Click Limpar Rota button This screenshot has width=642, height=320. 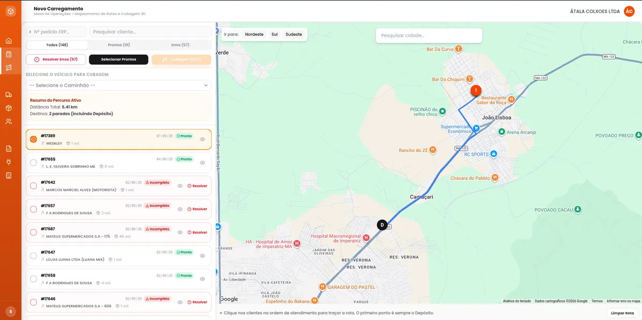622,313
